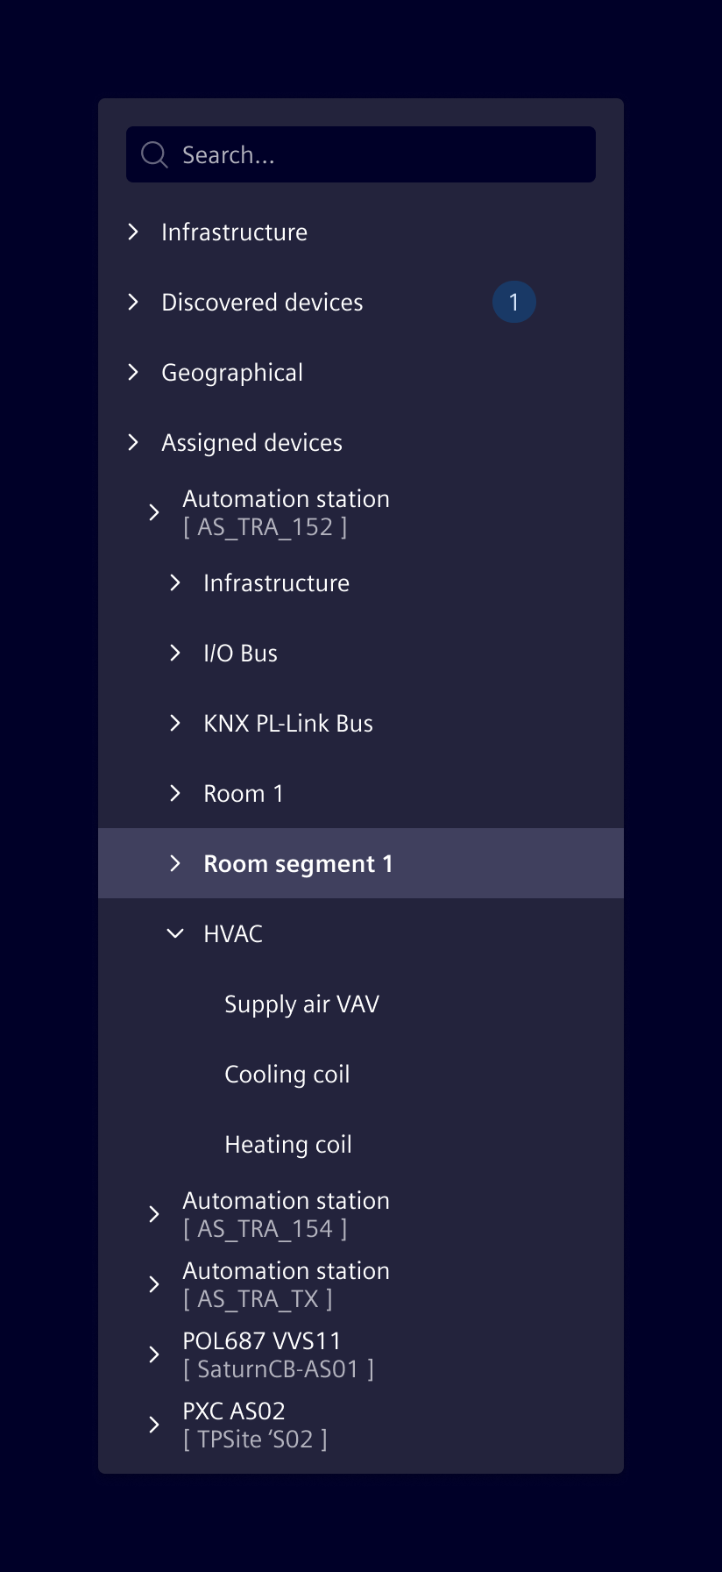Expand the KNX PL-Link Bus chevron
The width and height of the screenshot is (722, 1572).
click(175, 723)
